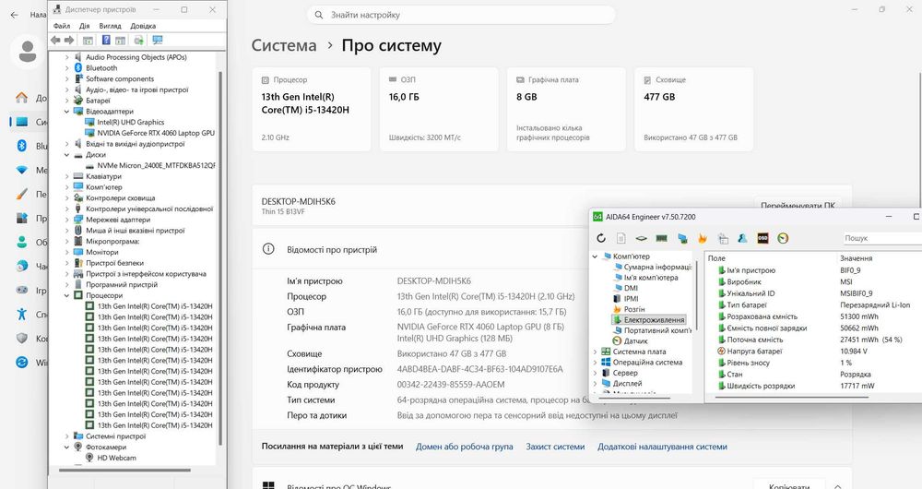Open Домен або робоча група link
The image size is (922, 489).
coord(464,447)
